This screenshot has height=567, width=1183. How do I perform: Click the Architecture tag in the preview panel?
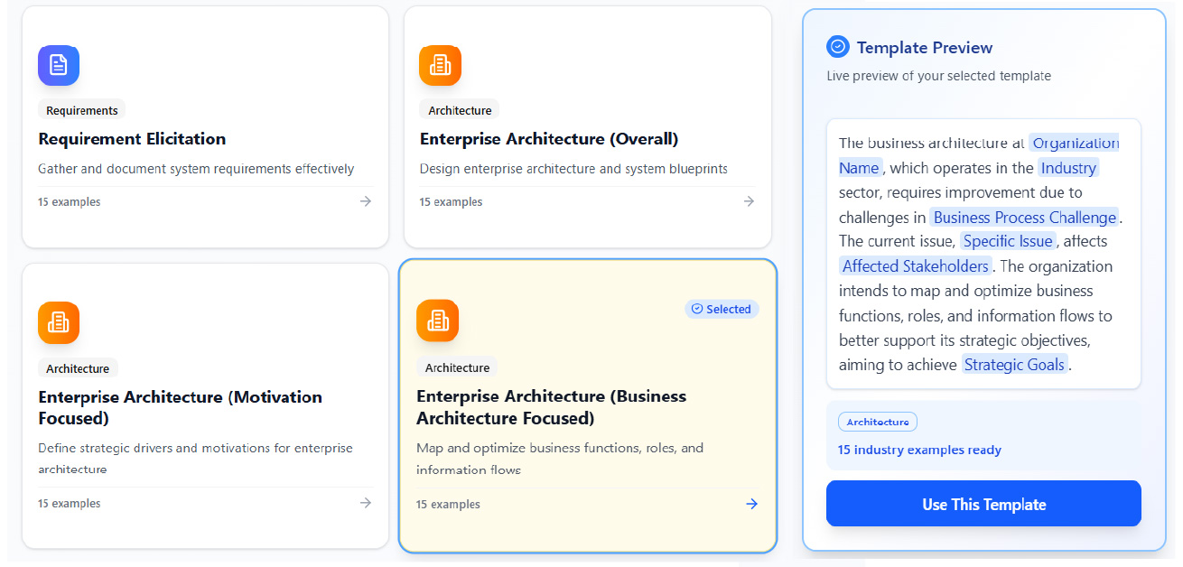click(x=877, y=422)
